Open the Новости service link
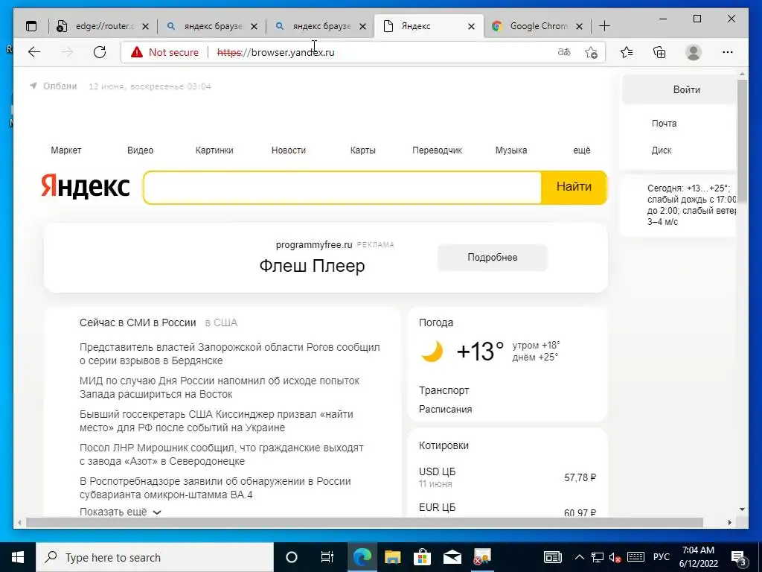This screenshot has height=572, width=762. coord(289,150)
